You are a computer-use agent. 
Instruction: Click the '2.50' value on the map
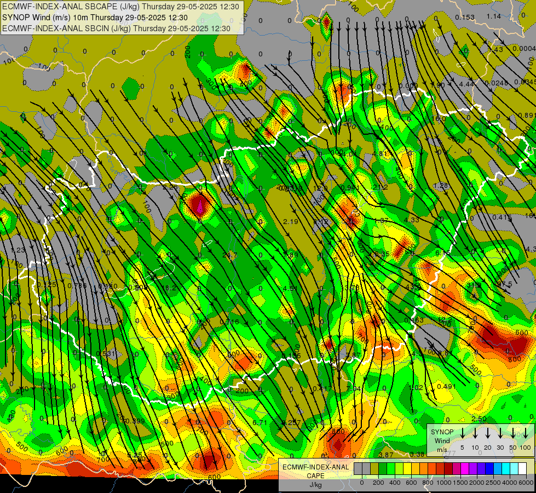(479, 419)
